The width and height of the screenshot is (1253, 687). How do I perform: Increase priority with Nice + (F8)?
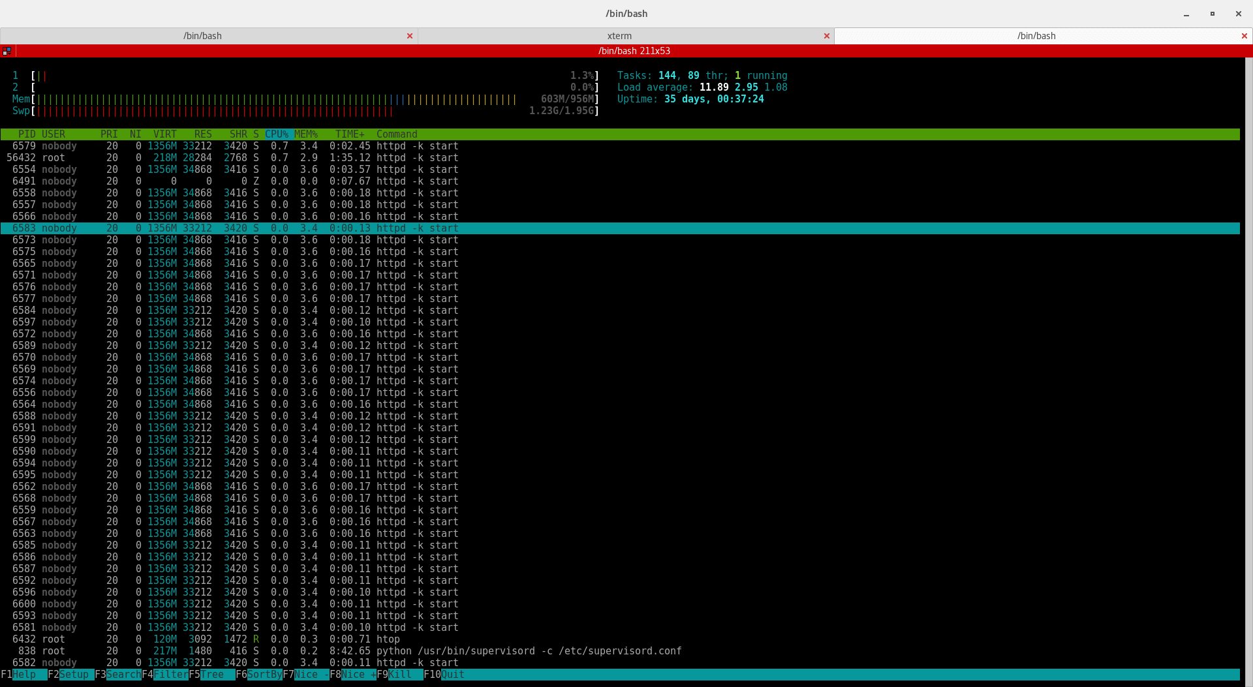click(x=354, y=675)
